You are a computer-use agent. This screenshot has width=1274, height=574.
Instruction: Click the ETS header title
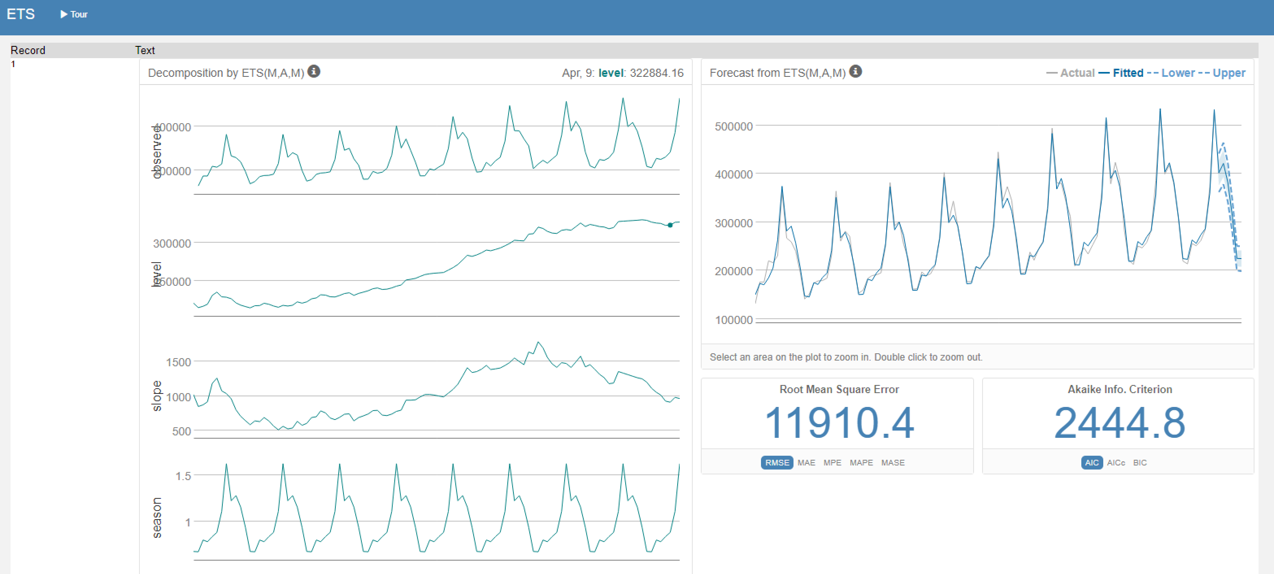coord(21,14)
